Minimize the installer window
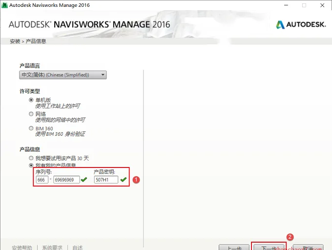Screen dimensions: 332x250 pyautogui.click(x=286, y=5)
